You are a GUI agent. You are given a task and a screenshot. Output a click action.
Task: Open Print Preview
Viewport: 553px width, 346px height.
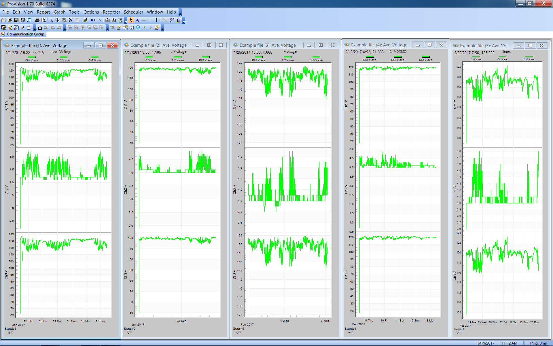pos(43,20)
